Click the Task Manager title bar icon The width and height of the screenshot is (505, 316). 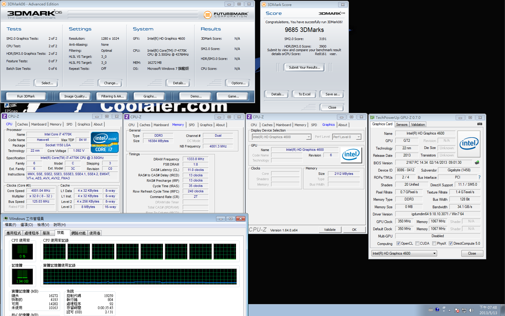click(x=5, y=218)
